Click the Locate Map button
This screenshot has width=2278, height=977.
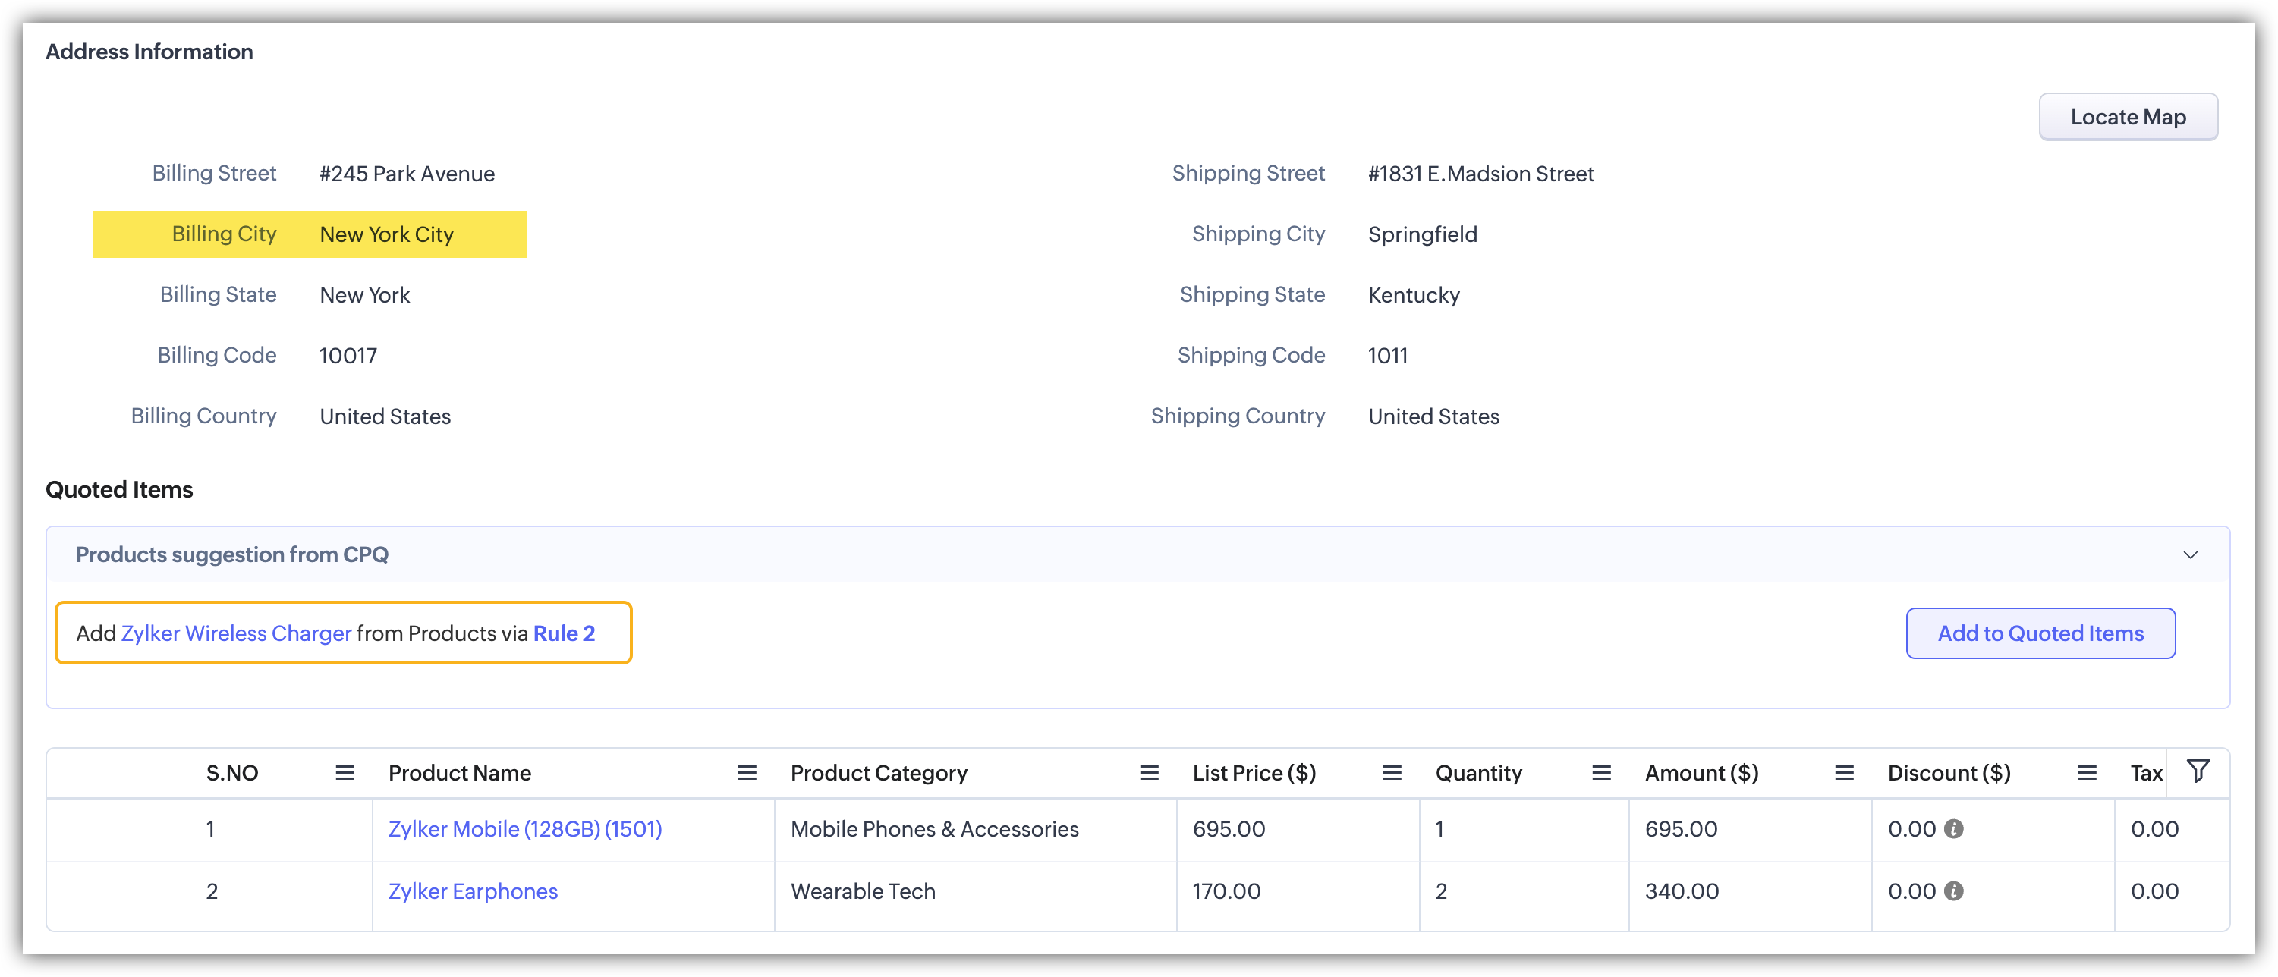[2127, 117]
